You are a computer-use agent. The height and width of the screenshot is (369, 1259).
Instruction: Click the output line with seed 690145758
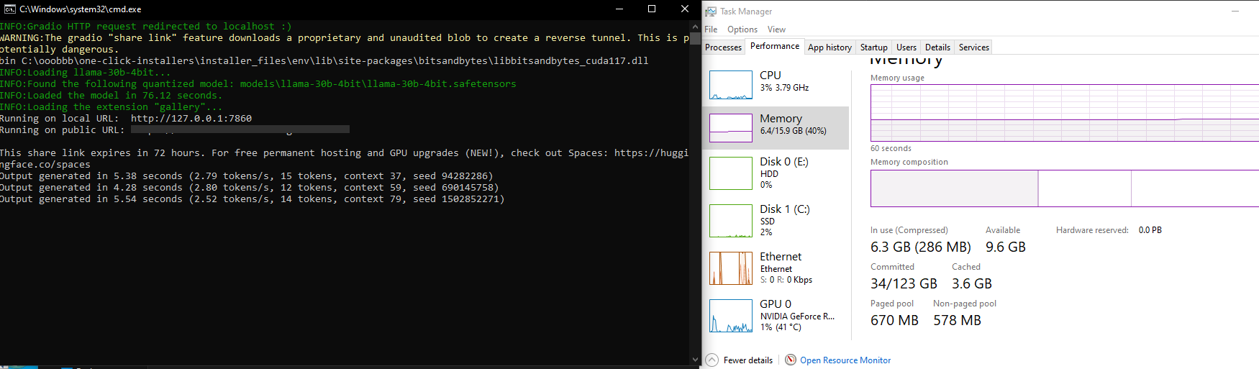tap(249, 188)
